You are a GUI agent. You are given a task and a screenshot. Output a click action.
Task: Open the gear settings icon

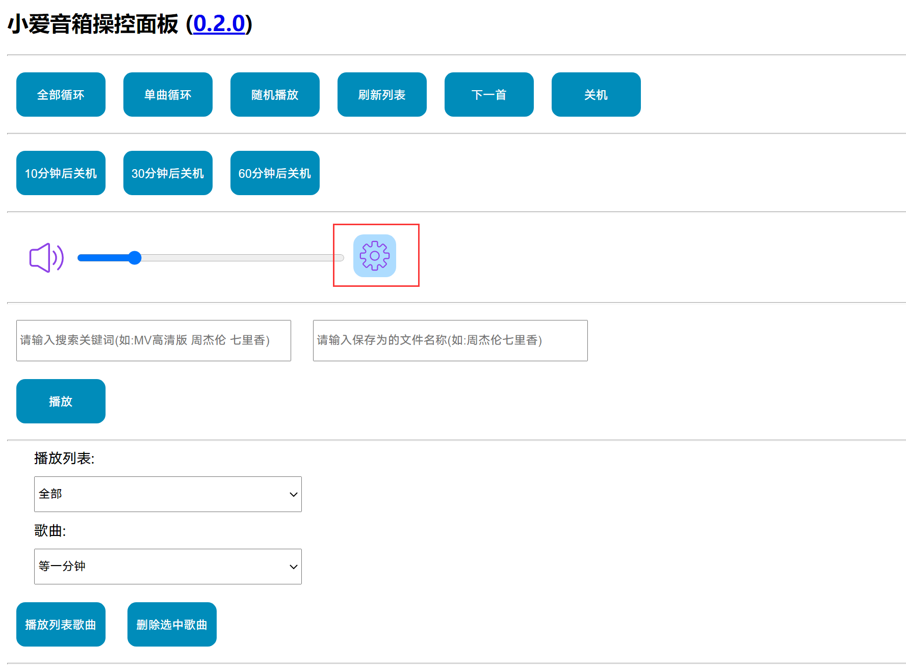[375, 256]
